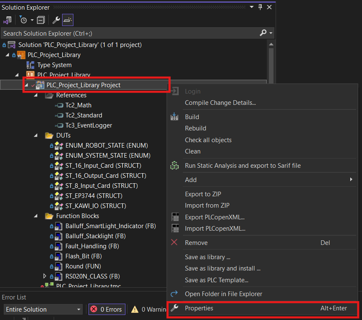Click the Solution Explorer vertical scrollbar
The image size is (362, 320).
[x=271, y=62]
